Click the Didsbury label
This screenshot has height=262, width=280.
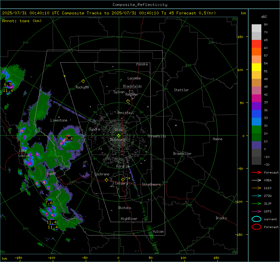pyautogui.click(x=117, y=140)
